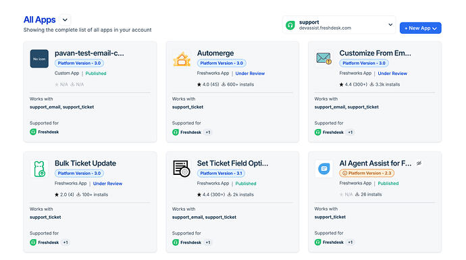Open the AI Agent Assist for F... title
466x260 pixels.
point(376,163)
